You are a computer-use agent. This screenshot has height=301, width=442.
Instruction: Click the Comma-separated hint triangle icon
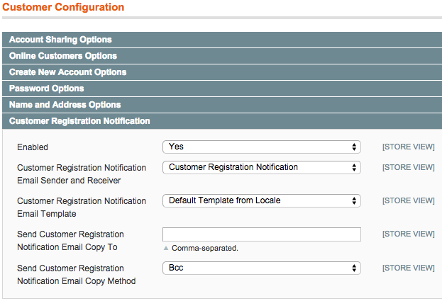click(x=166, y=248)
